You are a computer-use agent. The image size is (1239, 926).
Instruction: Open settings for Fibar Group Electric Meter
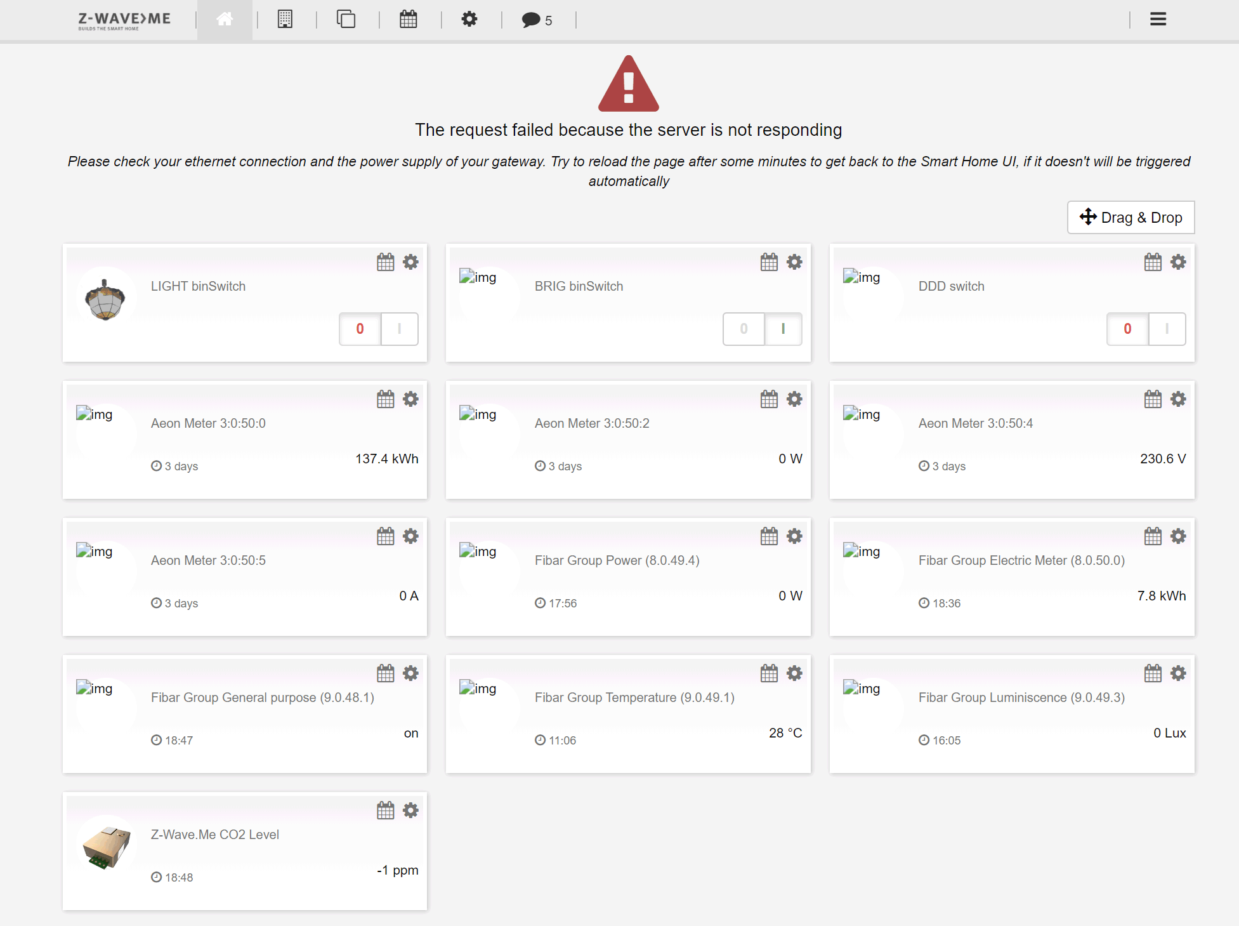(1178, 536)
